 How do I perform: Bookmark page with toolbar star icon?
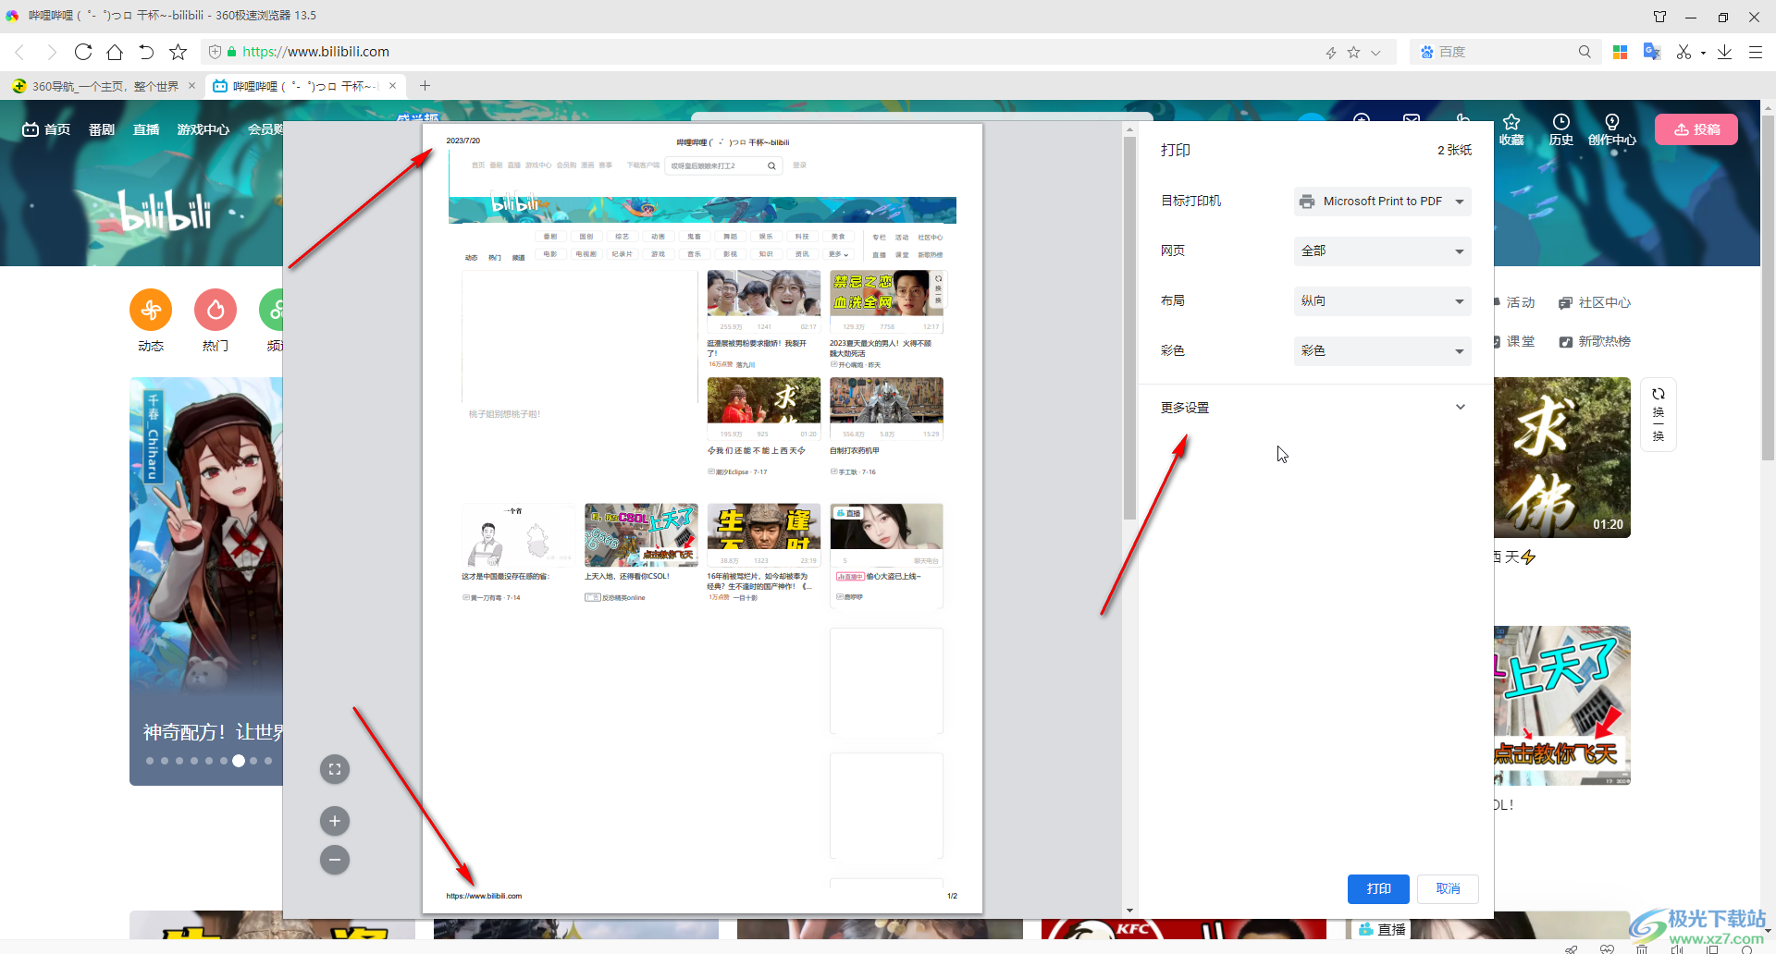coord(179,52)
